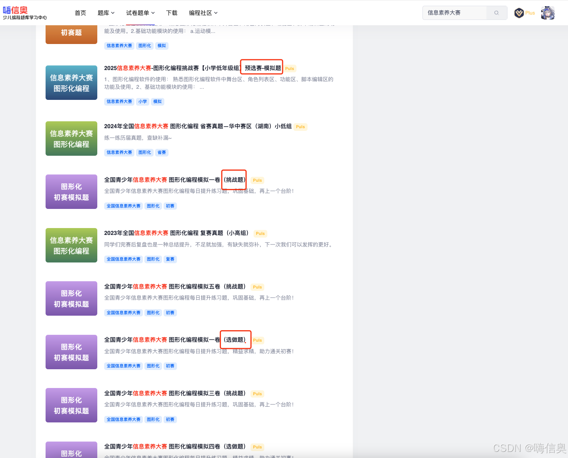
Task: Click 全国信息素养大赛 tag on 2023 复赛 entry
Action: 124,259
